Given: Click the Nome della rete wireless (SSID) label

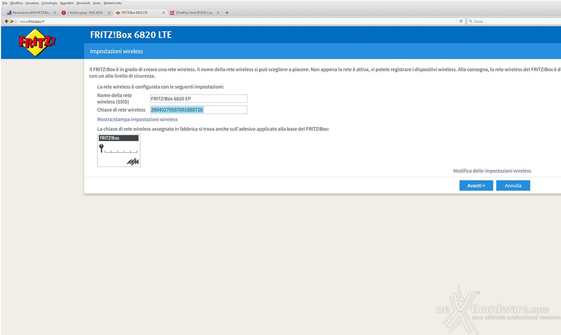Looking at the screenshot, I should [x=115, y=99].
